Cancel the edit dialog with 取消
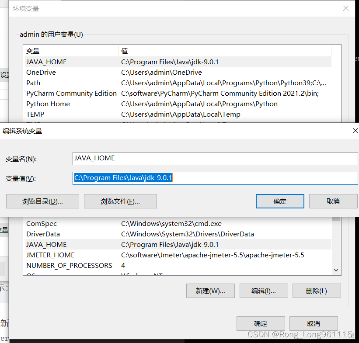 [x=333, y=201]
